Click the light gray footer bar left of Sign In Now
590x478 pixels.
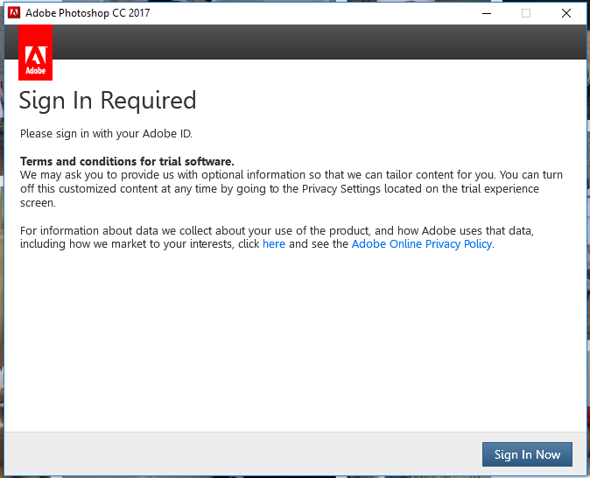tap(241, 453)
